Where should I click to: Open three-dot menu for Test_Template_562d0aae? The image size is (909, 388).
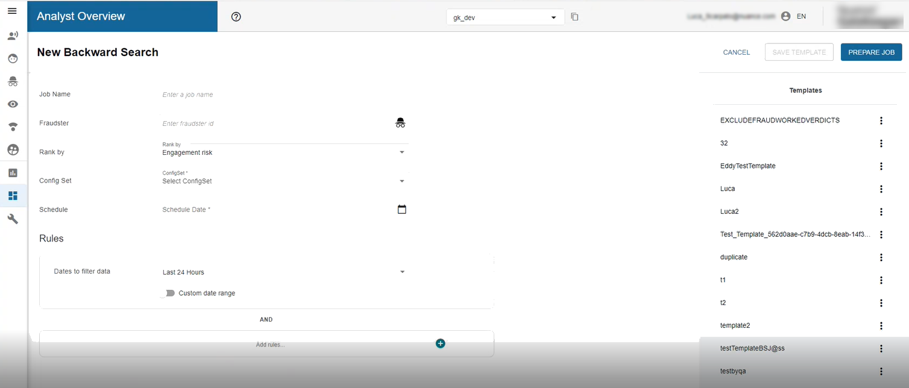pos(881,234)
